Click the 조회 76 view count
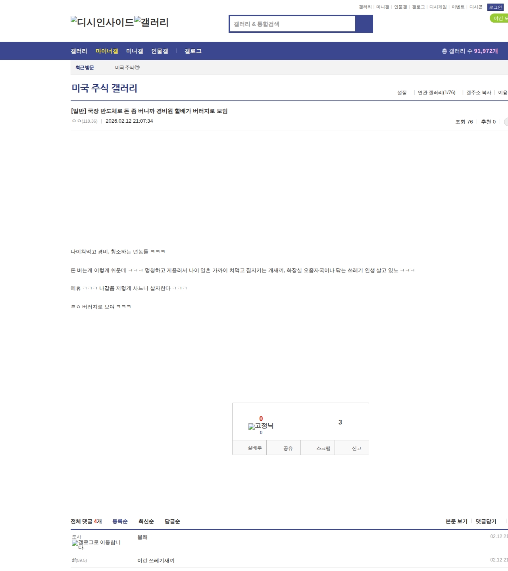The image size is (508, 571). pos(464,122)
